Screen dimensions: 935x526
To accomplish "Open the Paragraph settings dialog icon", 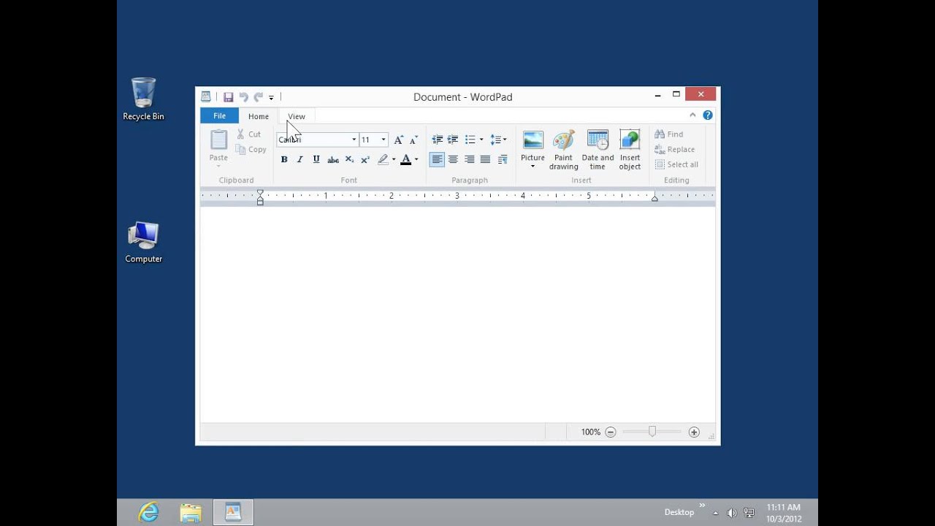I will click(503, 159).
